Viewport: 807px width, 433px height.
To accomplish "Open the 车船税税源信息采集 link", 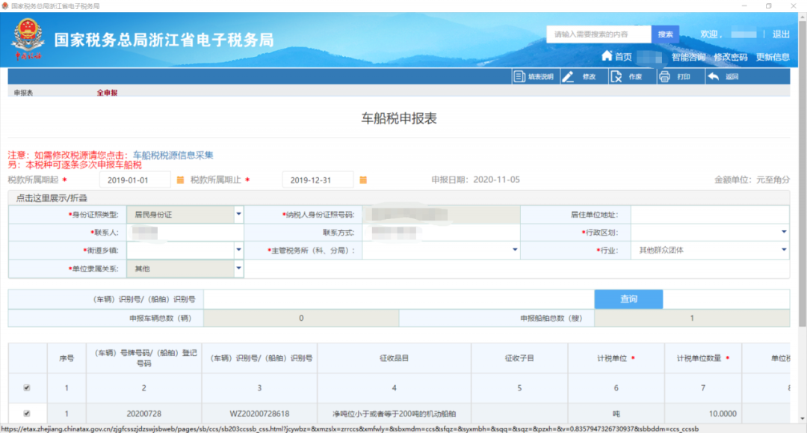I will coord(173,155).
